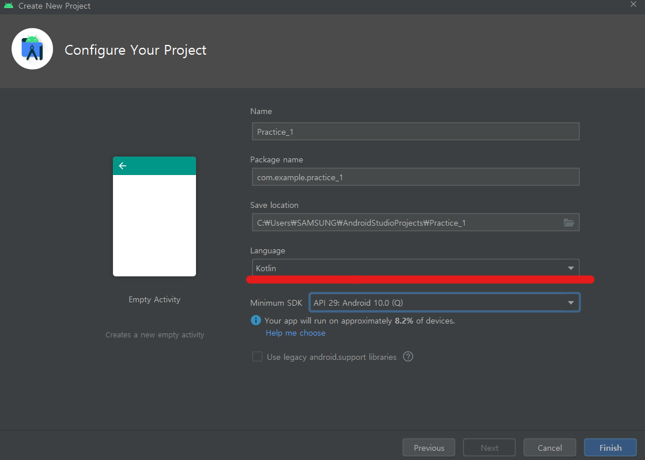Select the Empty Activity preview thumbnail
Viewport: 645px width, 460px height.
tap(154, 216)
